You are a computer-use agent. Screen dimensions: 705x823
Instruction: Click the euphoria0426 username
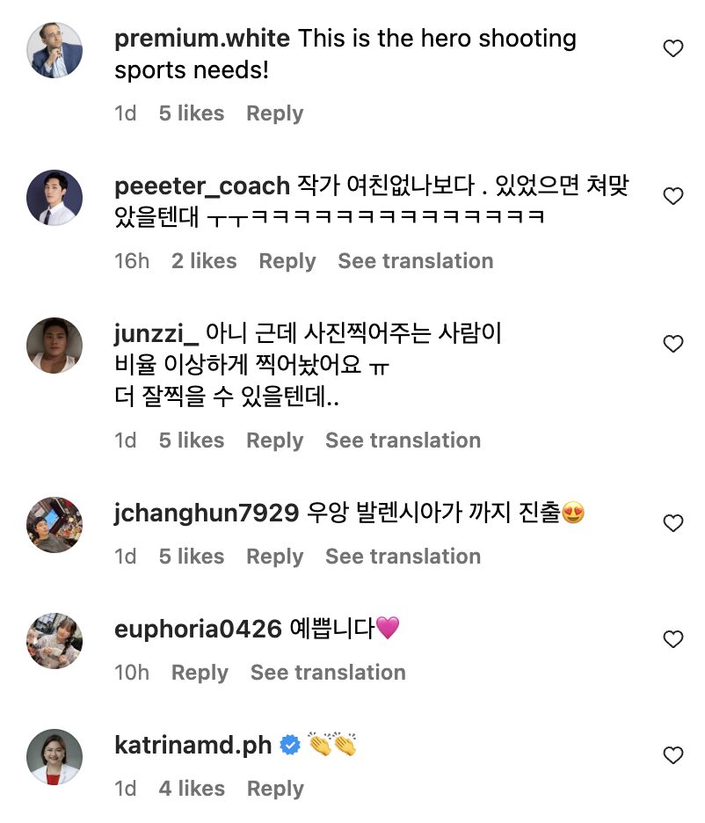(x=198, y=630)
